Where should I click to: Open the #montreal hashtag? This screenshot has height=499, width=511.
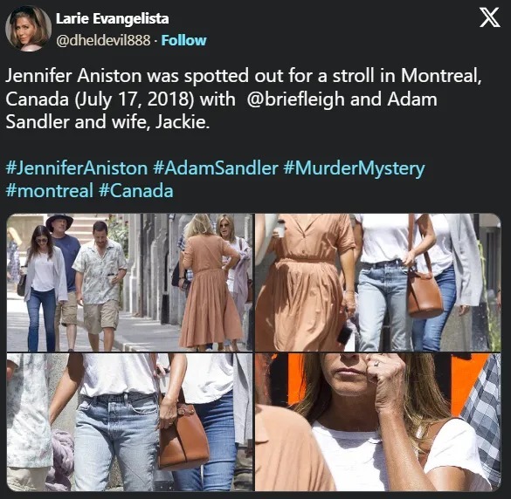(x=50, y=191)
